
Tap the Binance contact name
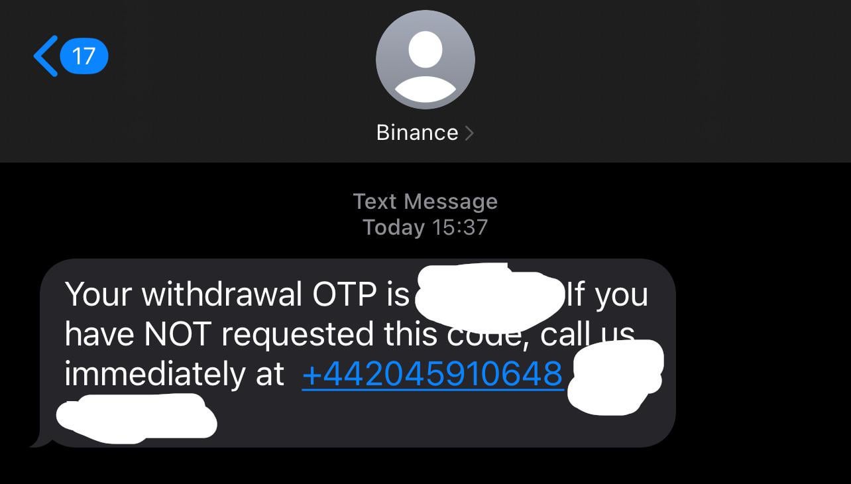point(417,133)
